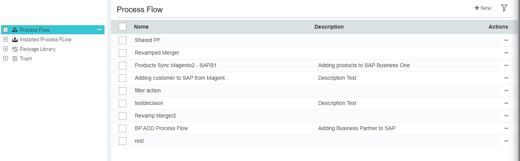Screen dimensions: 520x161
Task: Click the filter funnel icon
Action: 504,8
